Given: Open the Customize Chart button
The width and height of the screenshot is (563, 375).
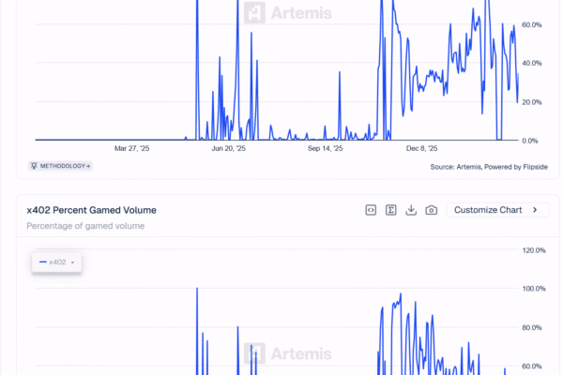Looking at the screenshot, I should pyautogui.click(x=488, y=210).
